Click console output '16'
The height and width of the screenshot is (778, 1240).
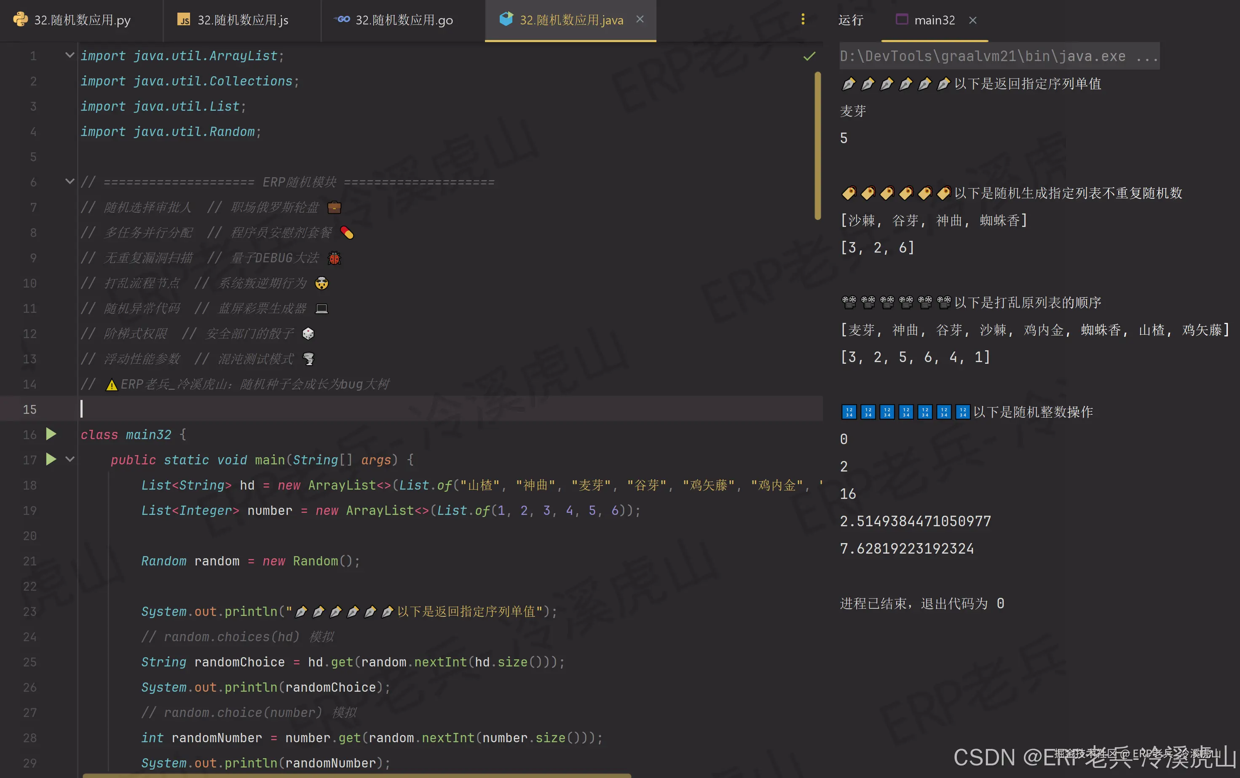click(x=848, y=494)
